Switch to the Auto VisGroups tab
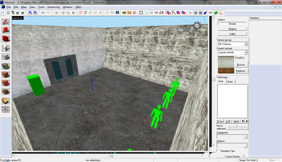Image resolution: width=282 pixels, height=162 pixels. coord(230,82)
